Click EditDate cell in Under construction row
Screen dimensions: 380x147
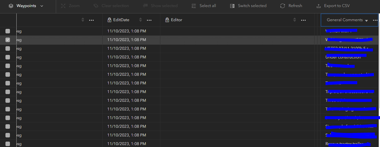click(x=131, y=57)
